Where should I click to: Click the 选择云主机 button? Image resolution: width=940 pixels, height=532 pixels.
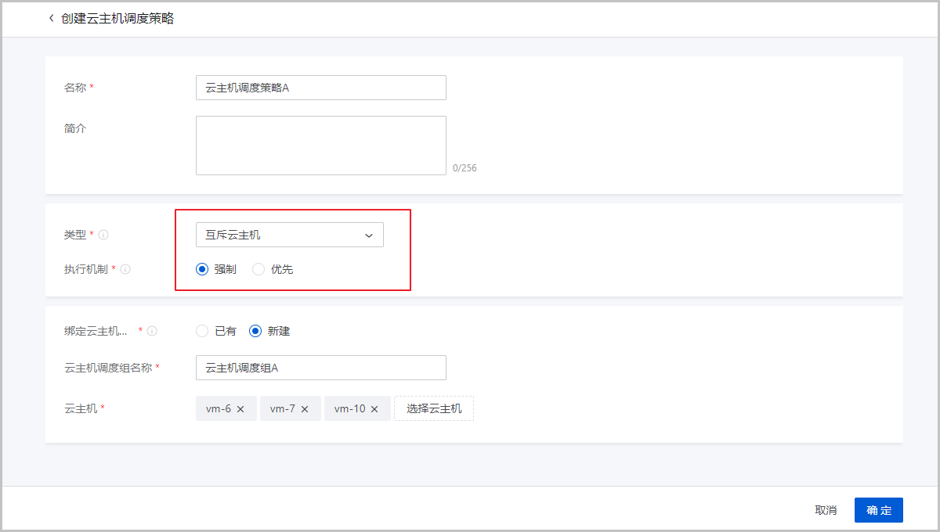[x=434, y=408]
